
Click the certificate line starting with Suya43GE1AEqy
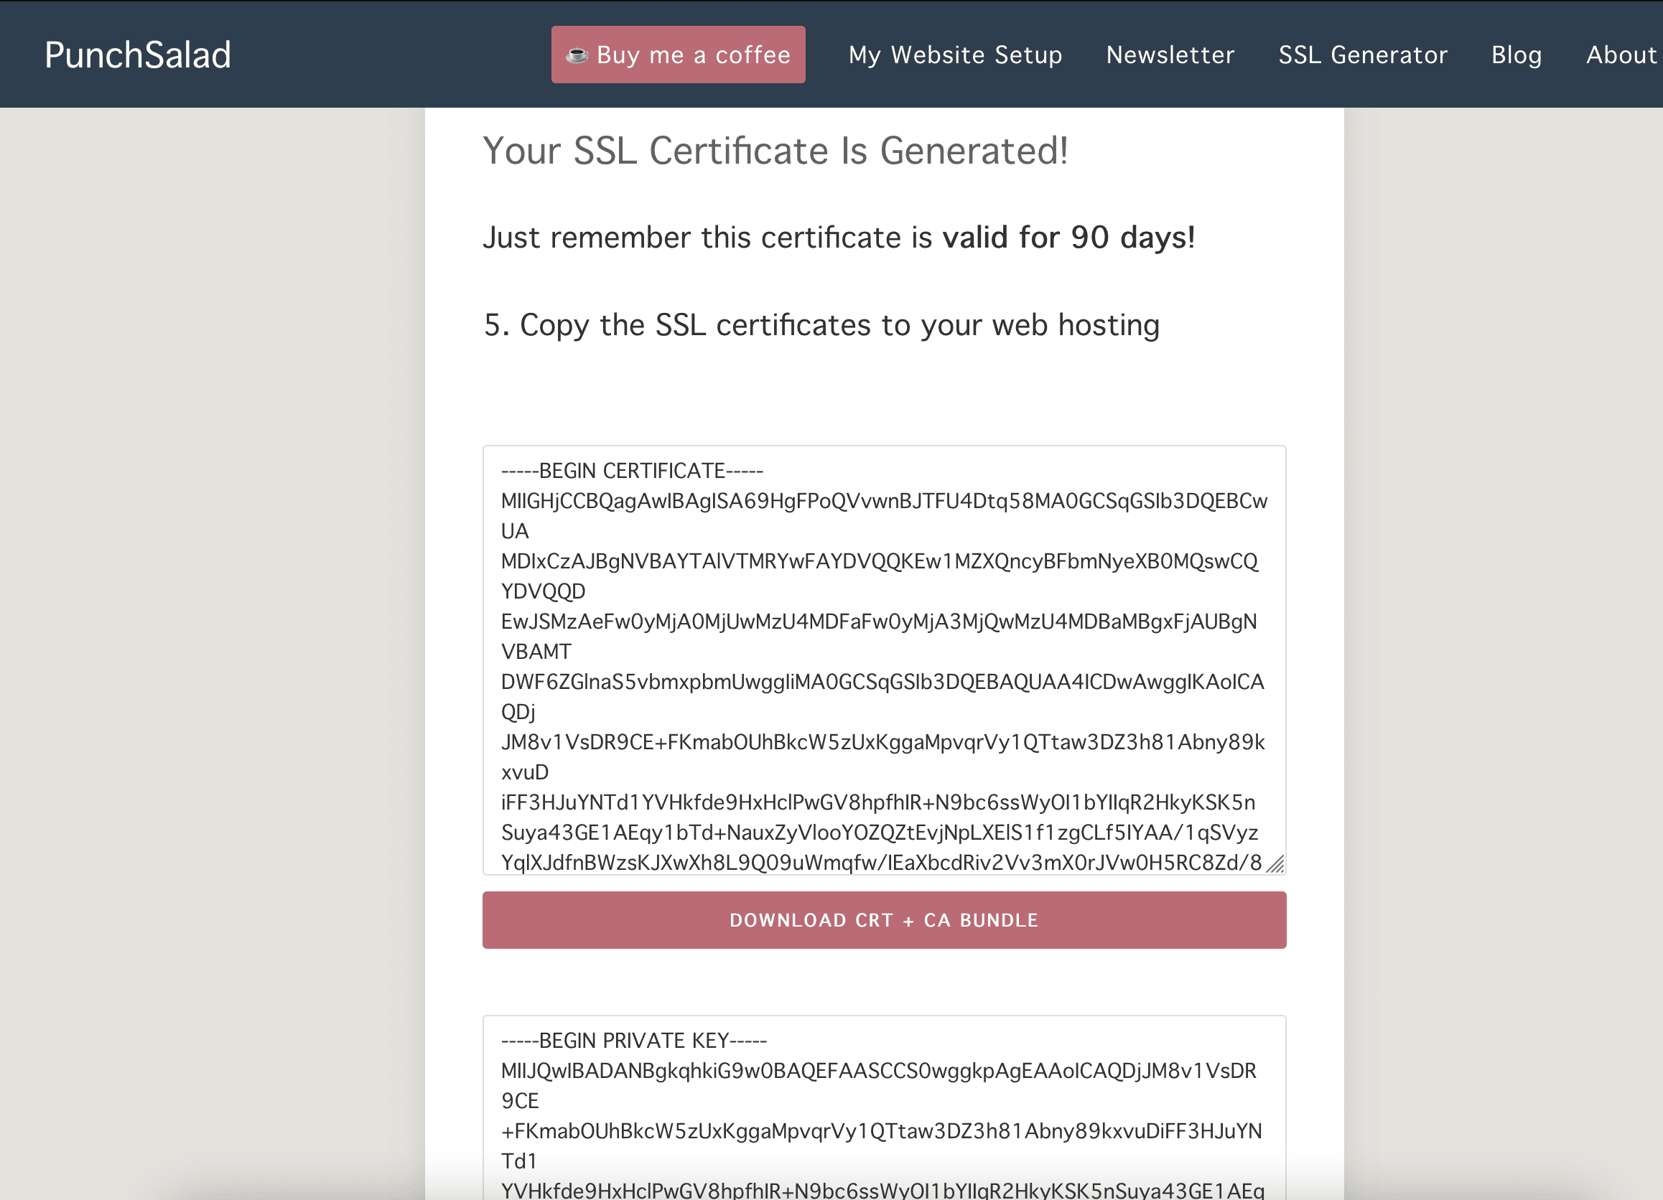click(x=879, y=832)
